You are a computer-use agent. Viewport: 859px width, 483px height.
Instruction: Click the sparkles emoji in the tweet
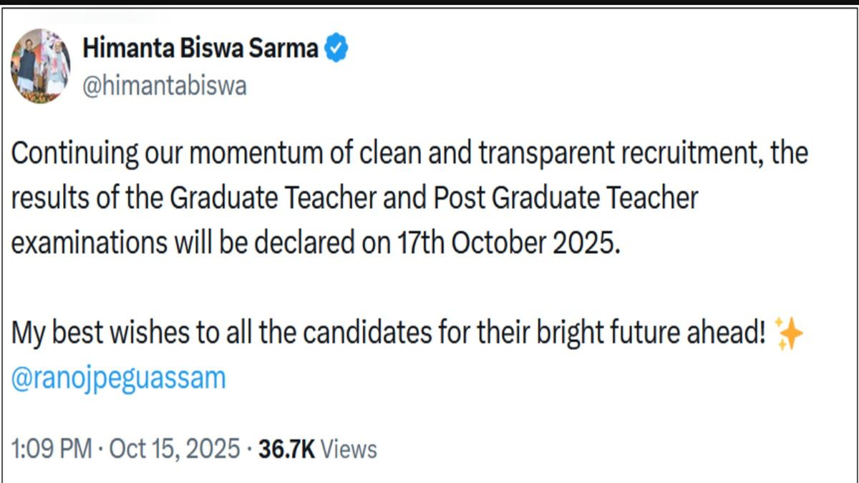coord(790,334)
